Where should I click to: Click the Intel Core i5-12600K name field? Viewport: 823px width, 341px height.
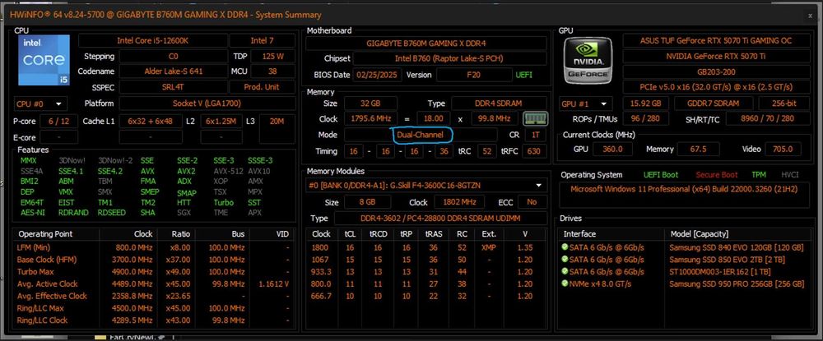coord(153,41)
